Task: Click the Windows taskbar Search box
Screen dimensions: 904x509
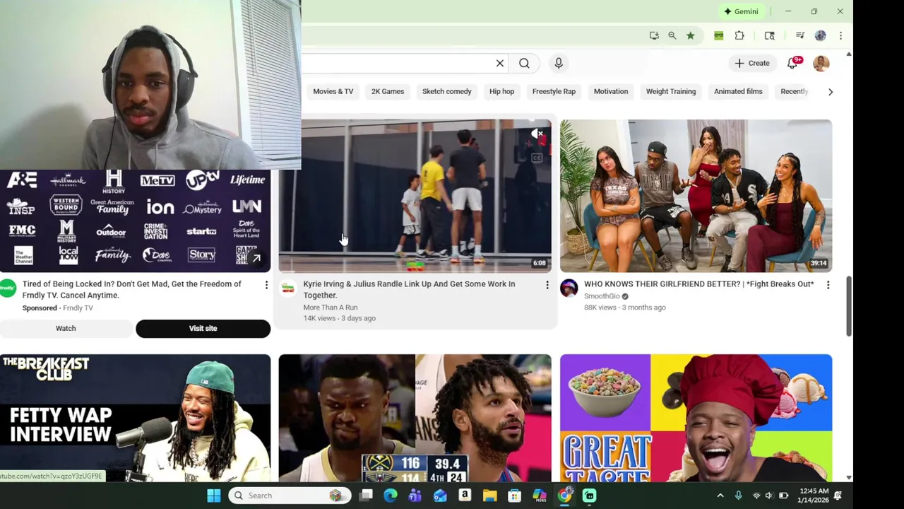Action: [x=290, y=496]
